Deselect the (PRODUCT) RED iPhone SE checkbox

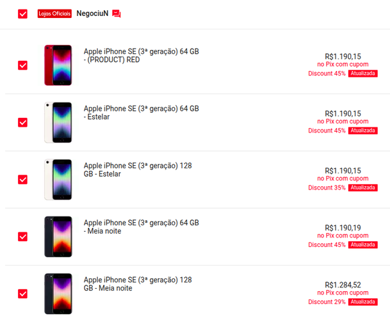tap(22, 65)
